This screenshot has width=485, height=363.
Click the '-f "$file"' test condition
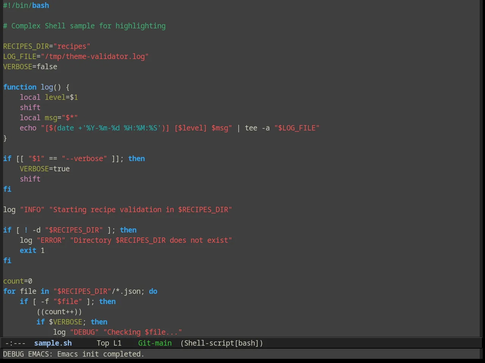coord(61,301)
